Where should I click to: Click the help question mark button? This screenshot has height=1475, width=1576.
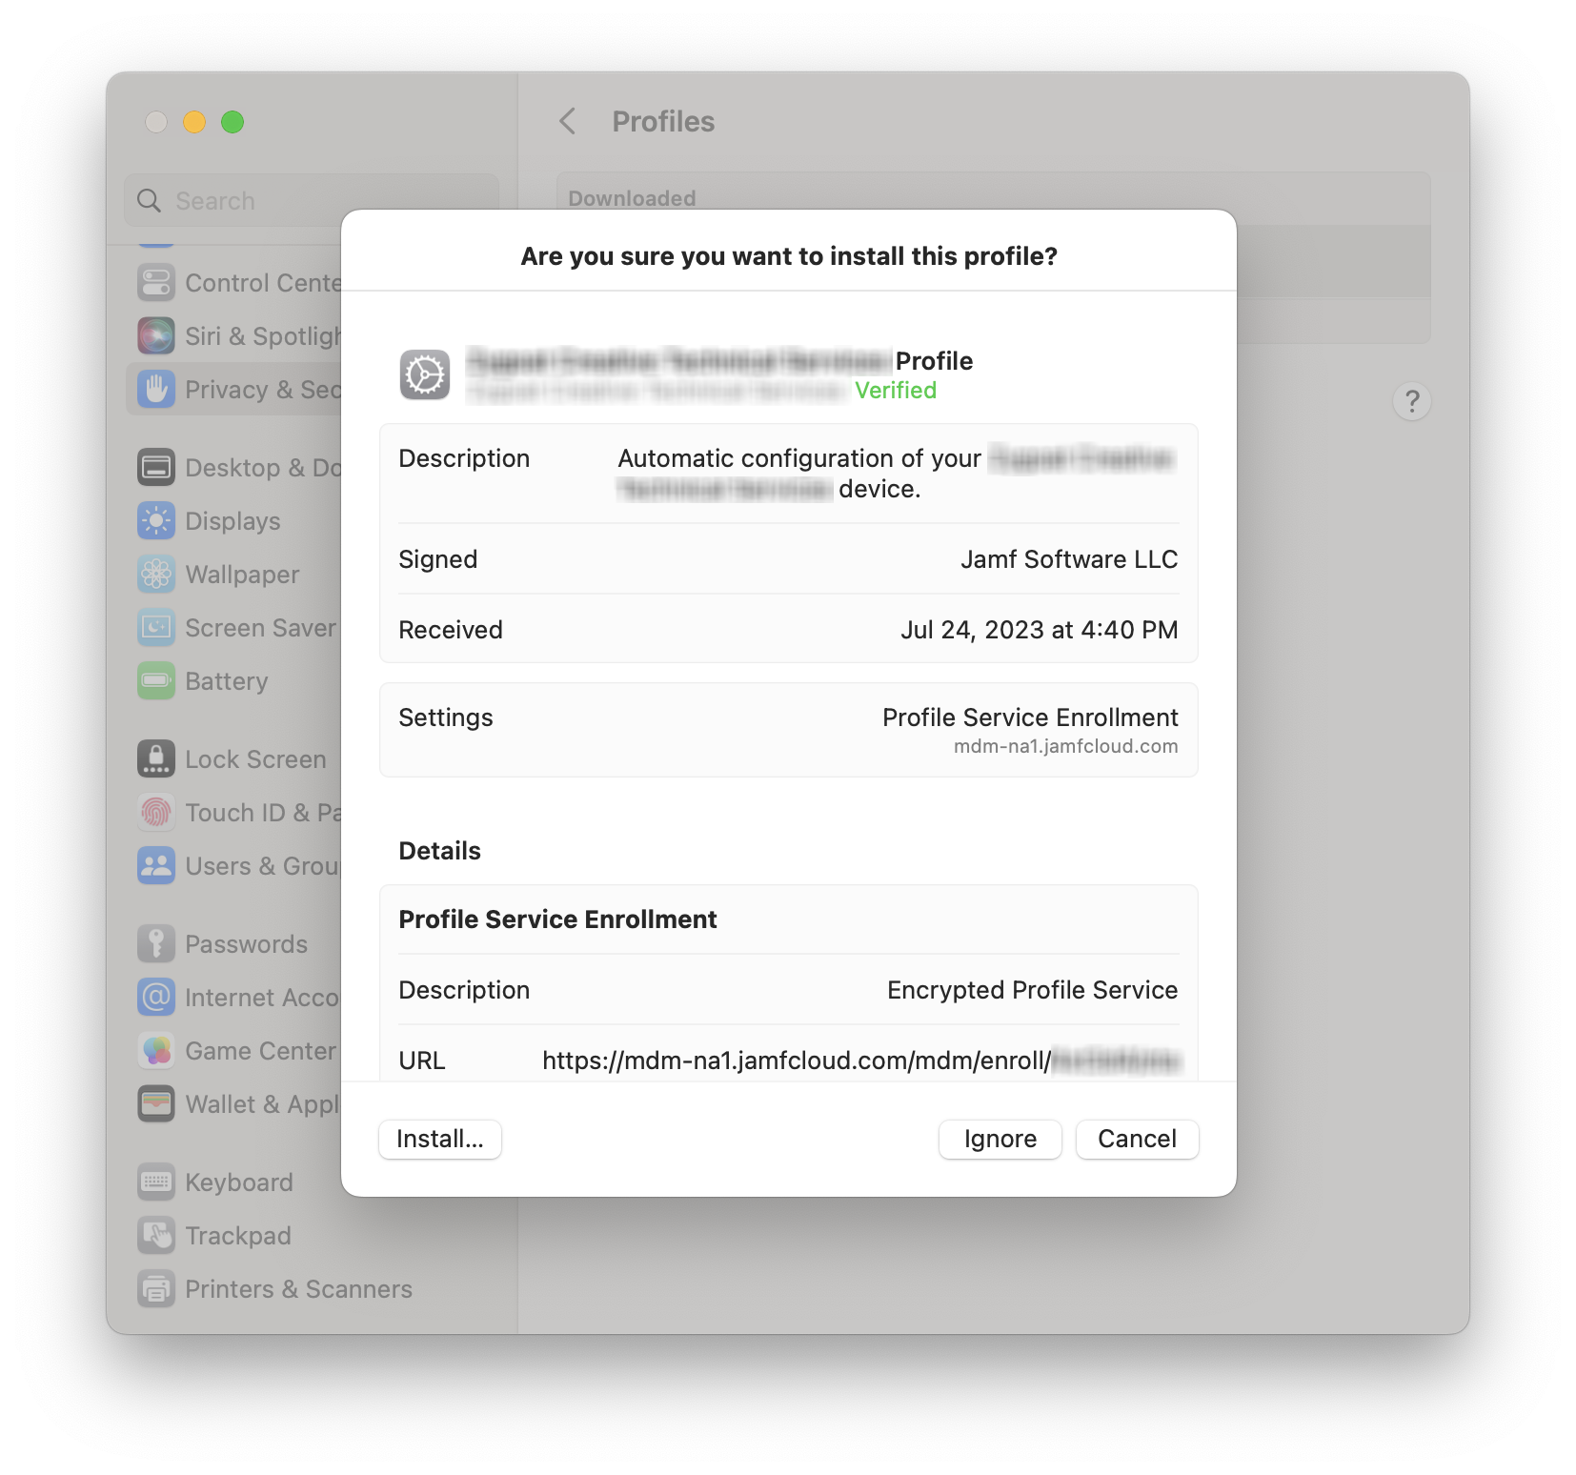pos(1411,401)
